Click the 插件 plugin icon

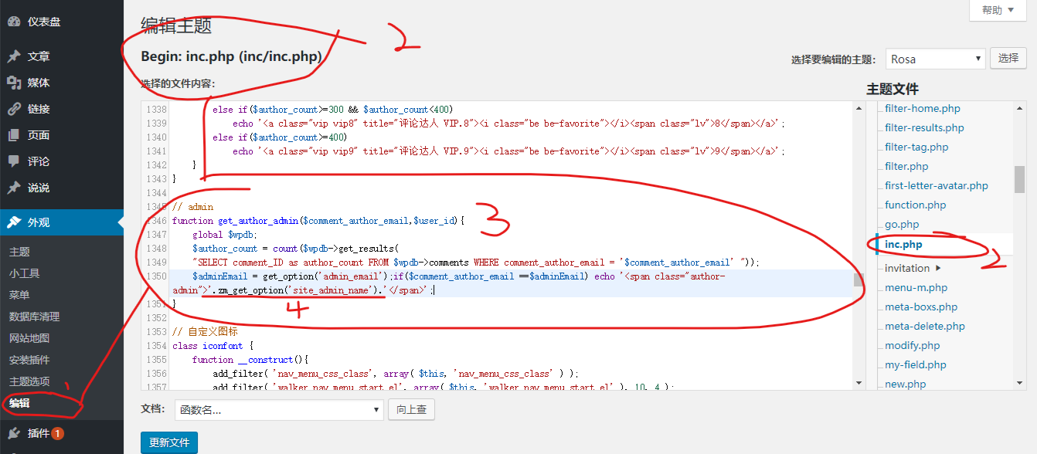coord(14,433)
